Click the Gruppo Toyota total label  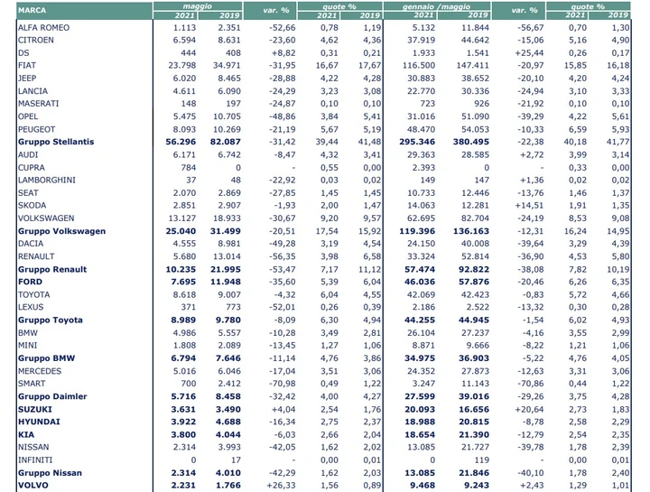point(51,320)
